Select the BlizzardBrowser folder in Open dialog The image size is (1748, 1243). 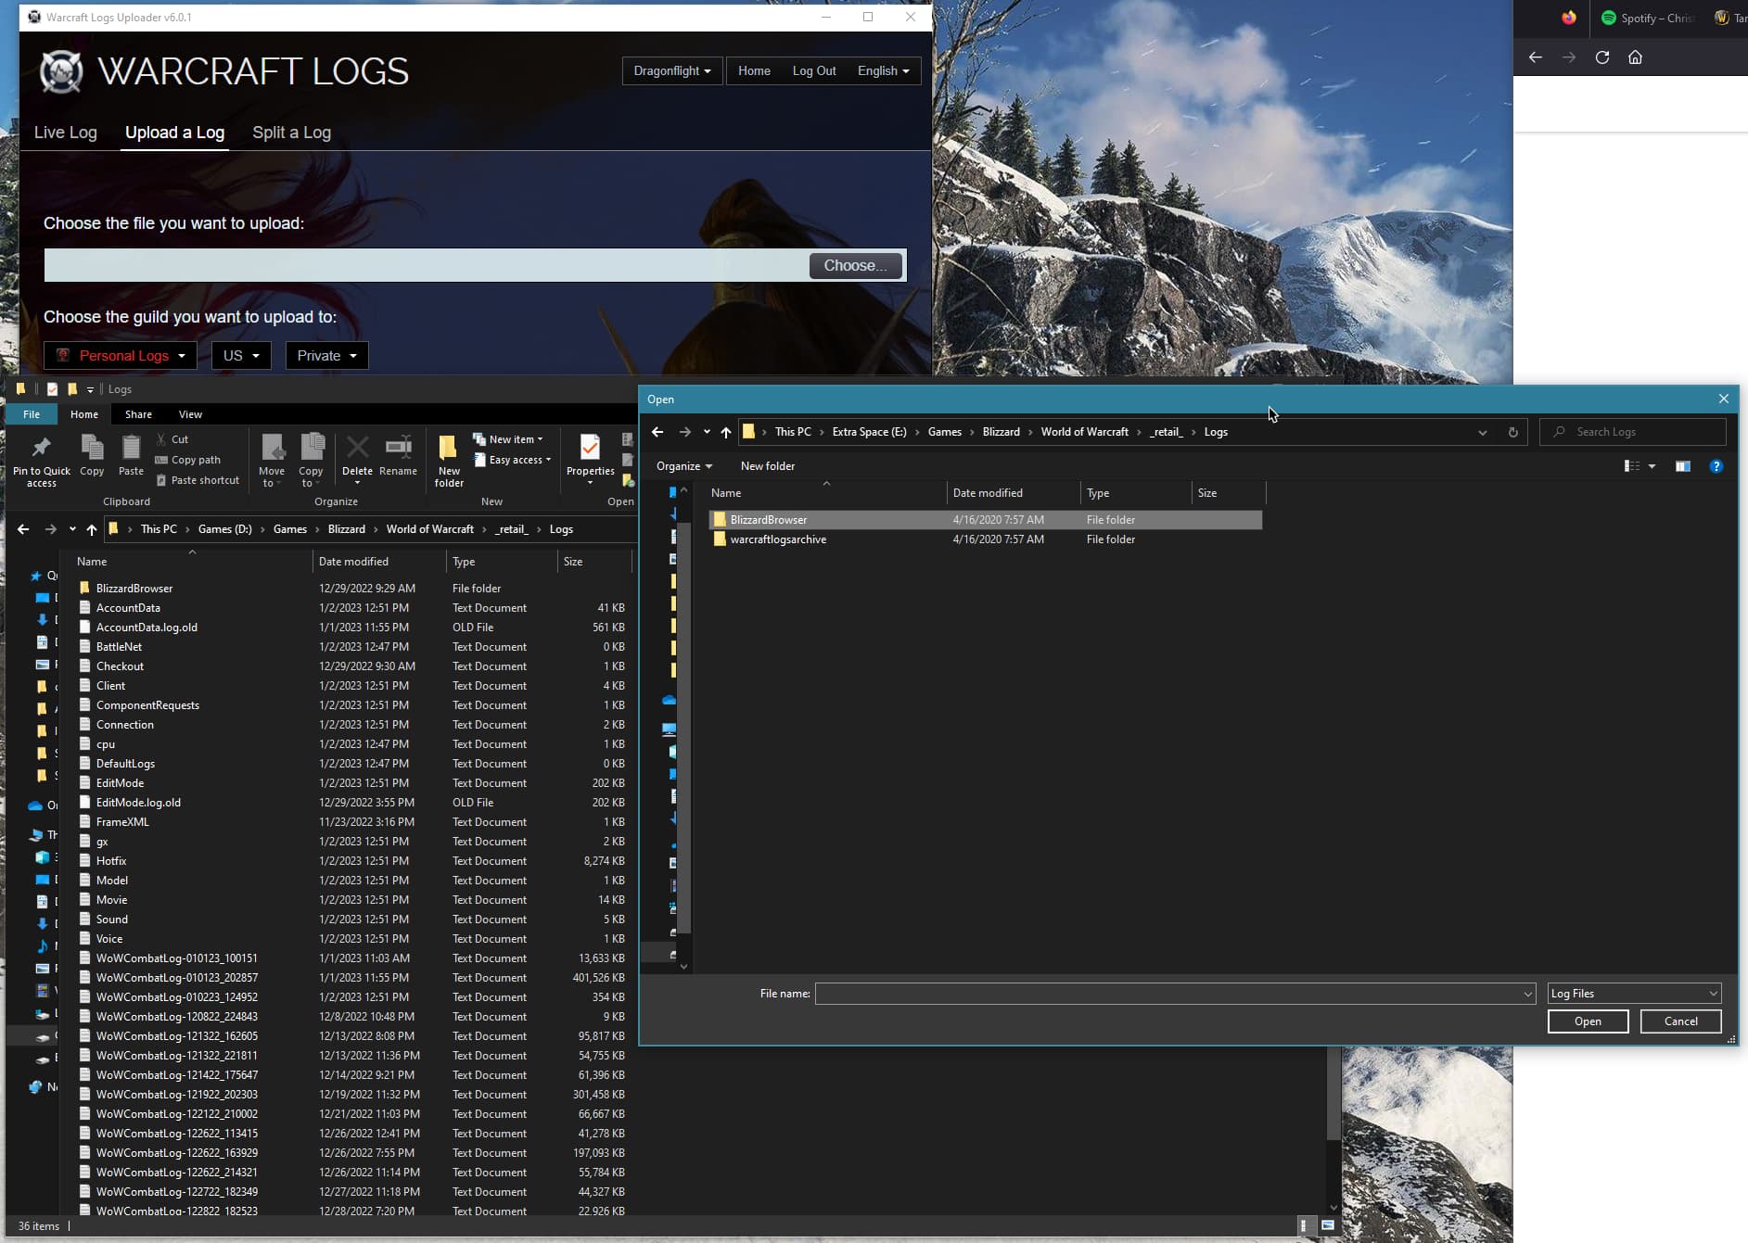tap(987, 520)
